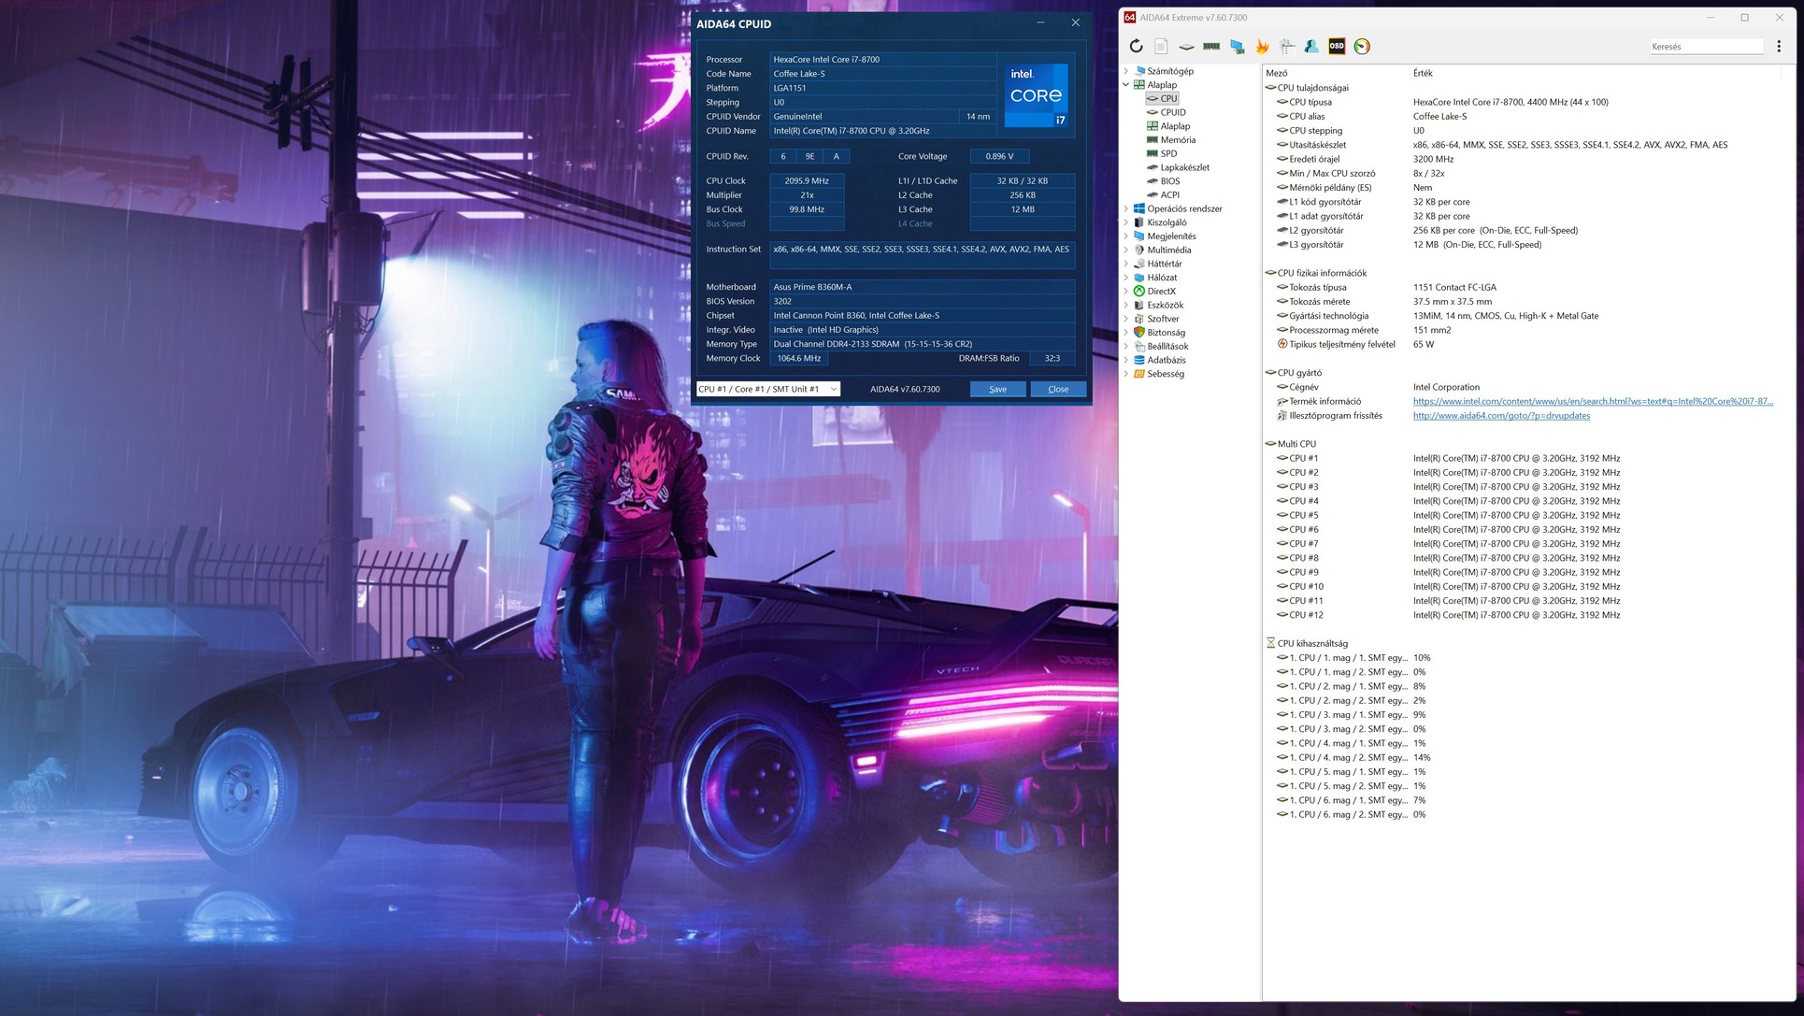This screenshot has width=1804, height=1016.
Task: Select the CPUID tree item
Action: [x=1172, y=112]
